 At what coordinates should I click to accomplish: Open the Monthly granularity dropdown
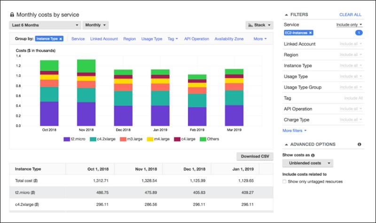[x=95, y=25]
